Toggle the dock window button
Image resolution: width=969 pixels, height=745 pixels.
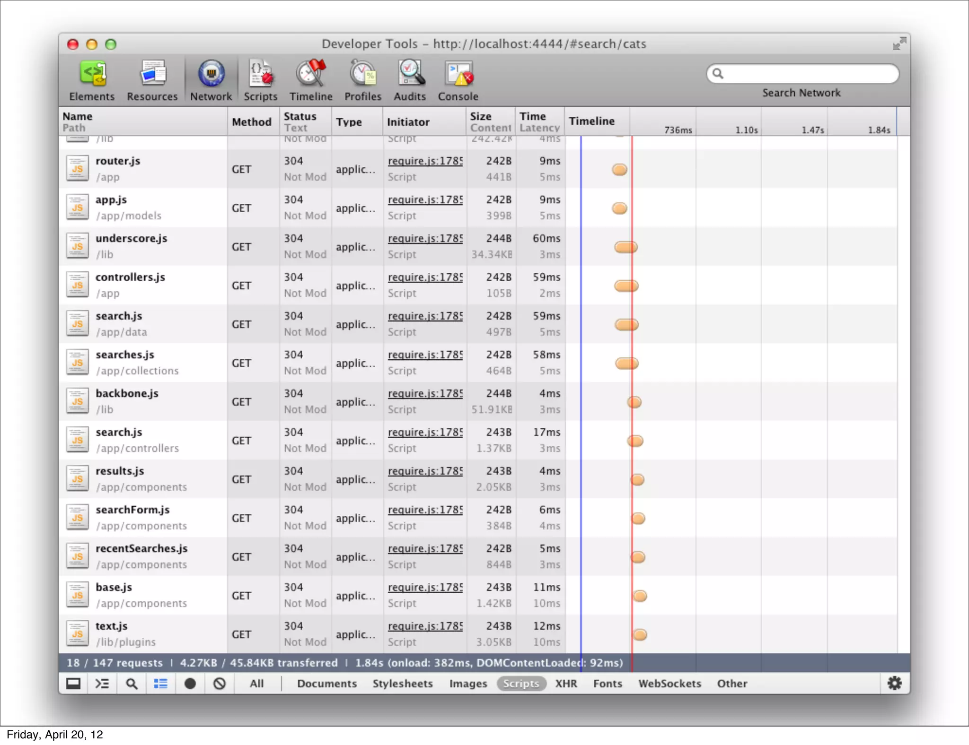click(x=73, y=684)
